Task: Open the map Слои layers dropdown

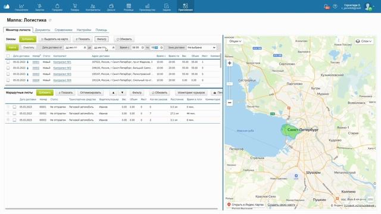Action: point(364,41)
